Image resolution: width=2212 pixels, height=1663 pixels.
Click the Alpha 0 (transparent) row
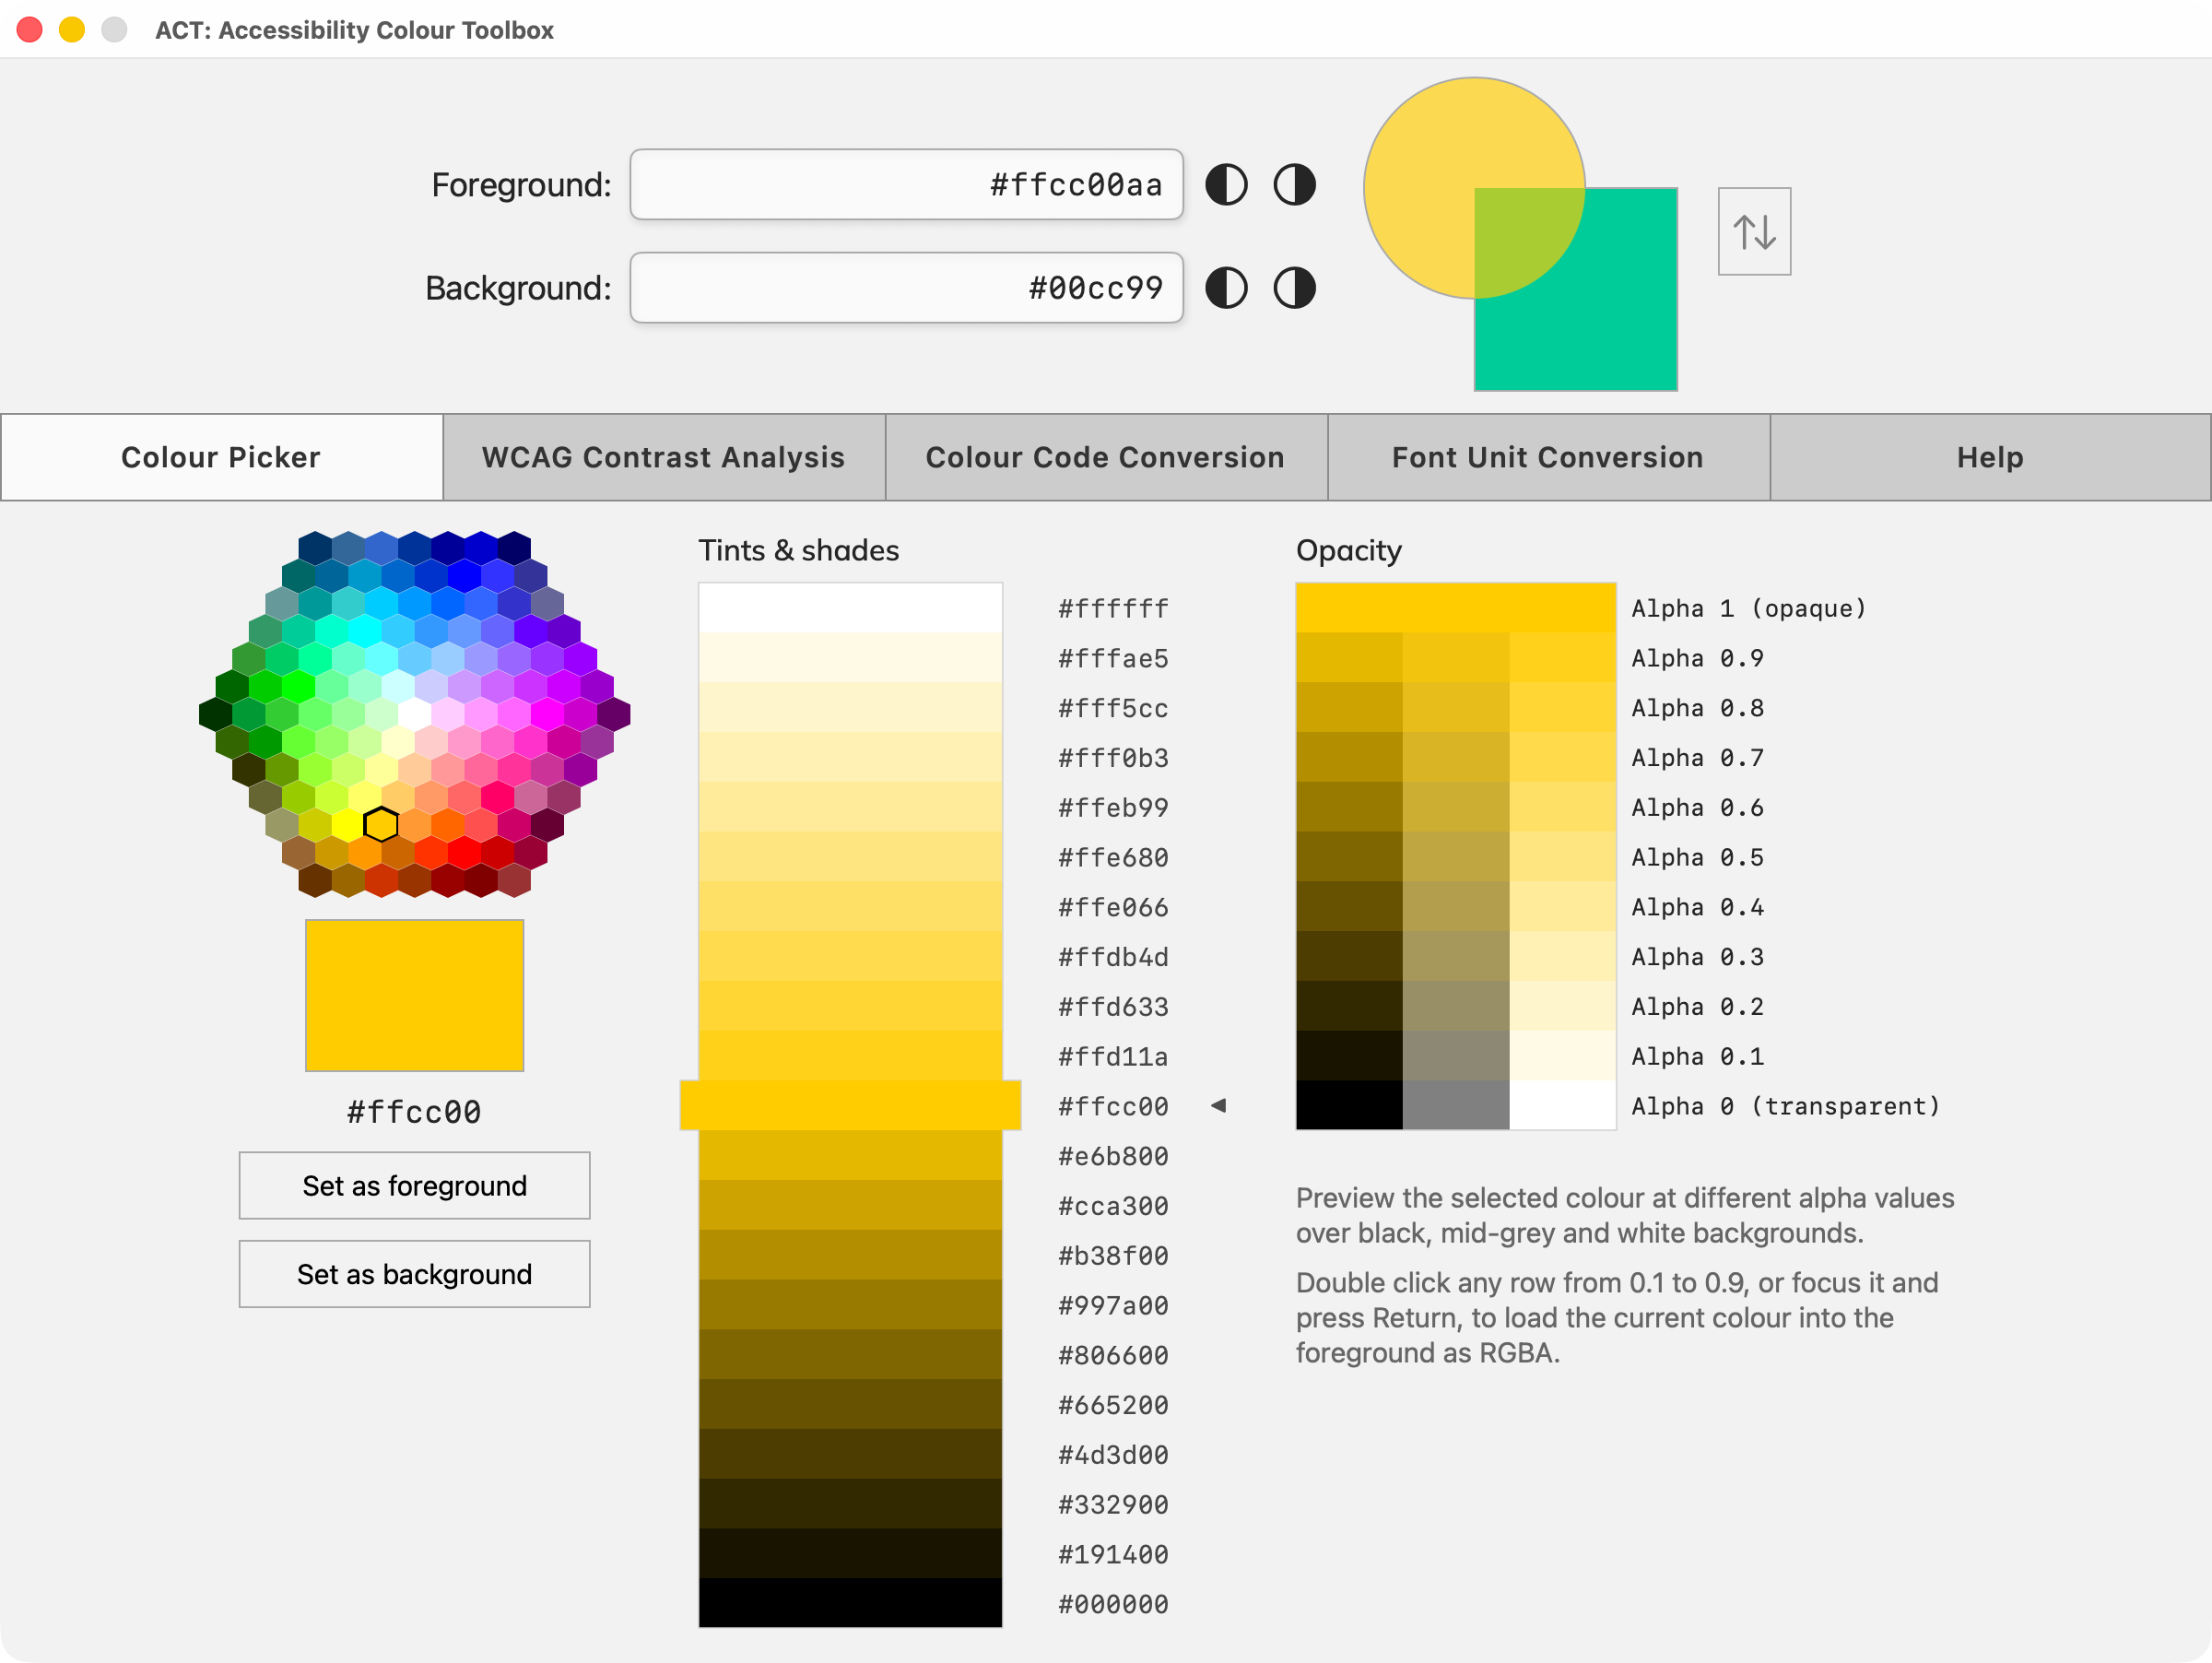click(x=1456, y=1106)
